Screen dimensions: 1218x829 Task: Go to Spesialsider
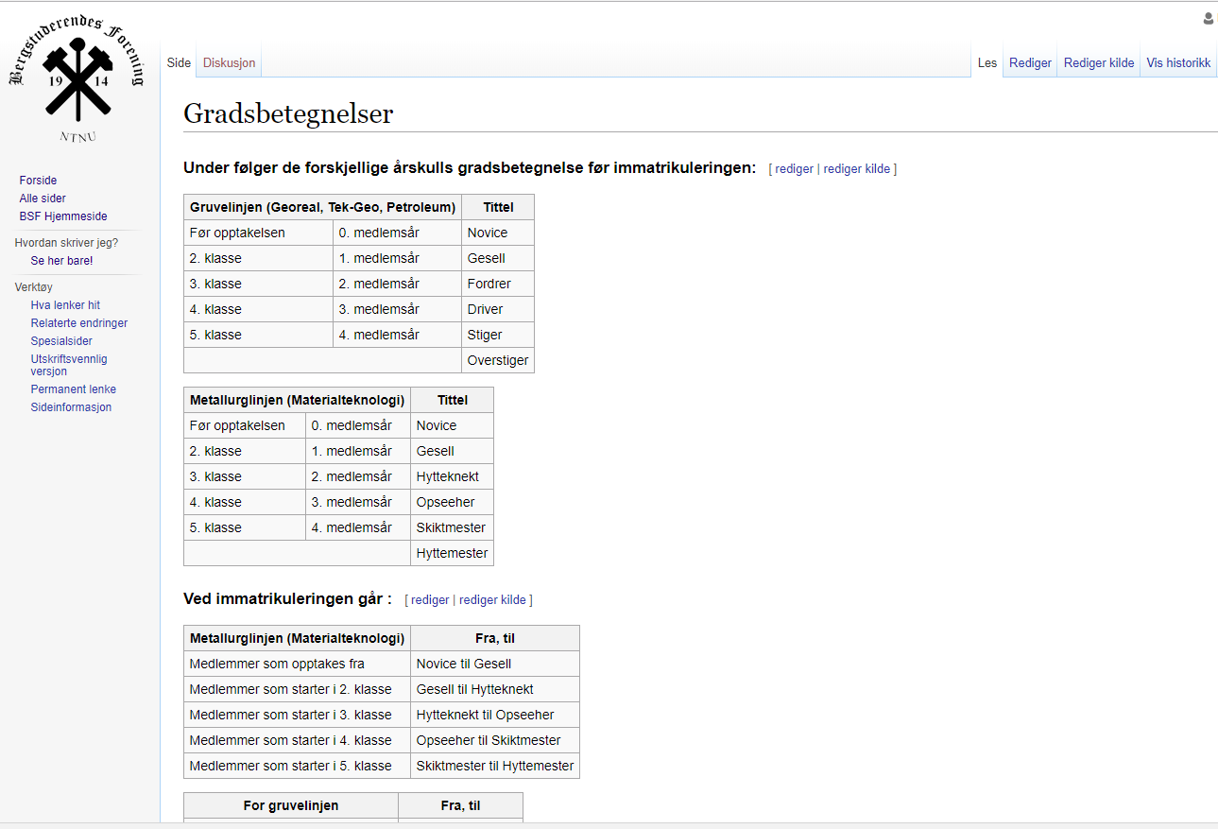(61, 341)
